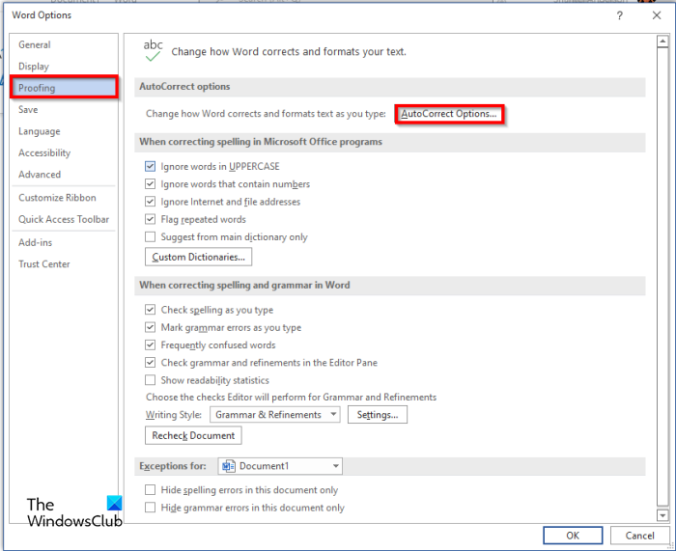Select the Language category
The image size is (676, 551).
pyautogui.click(x=64, y=131)
